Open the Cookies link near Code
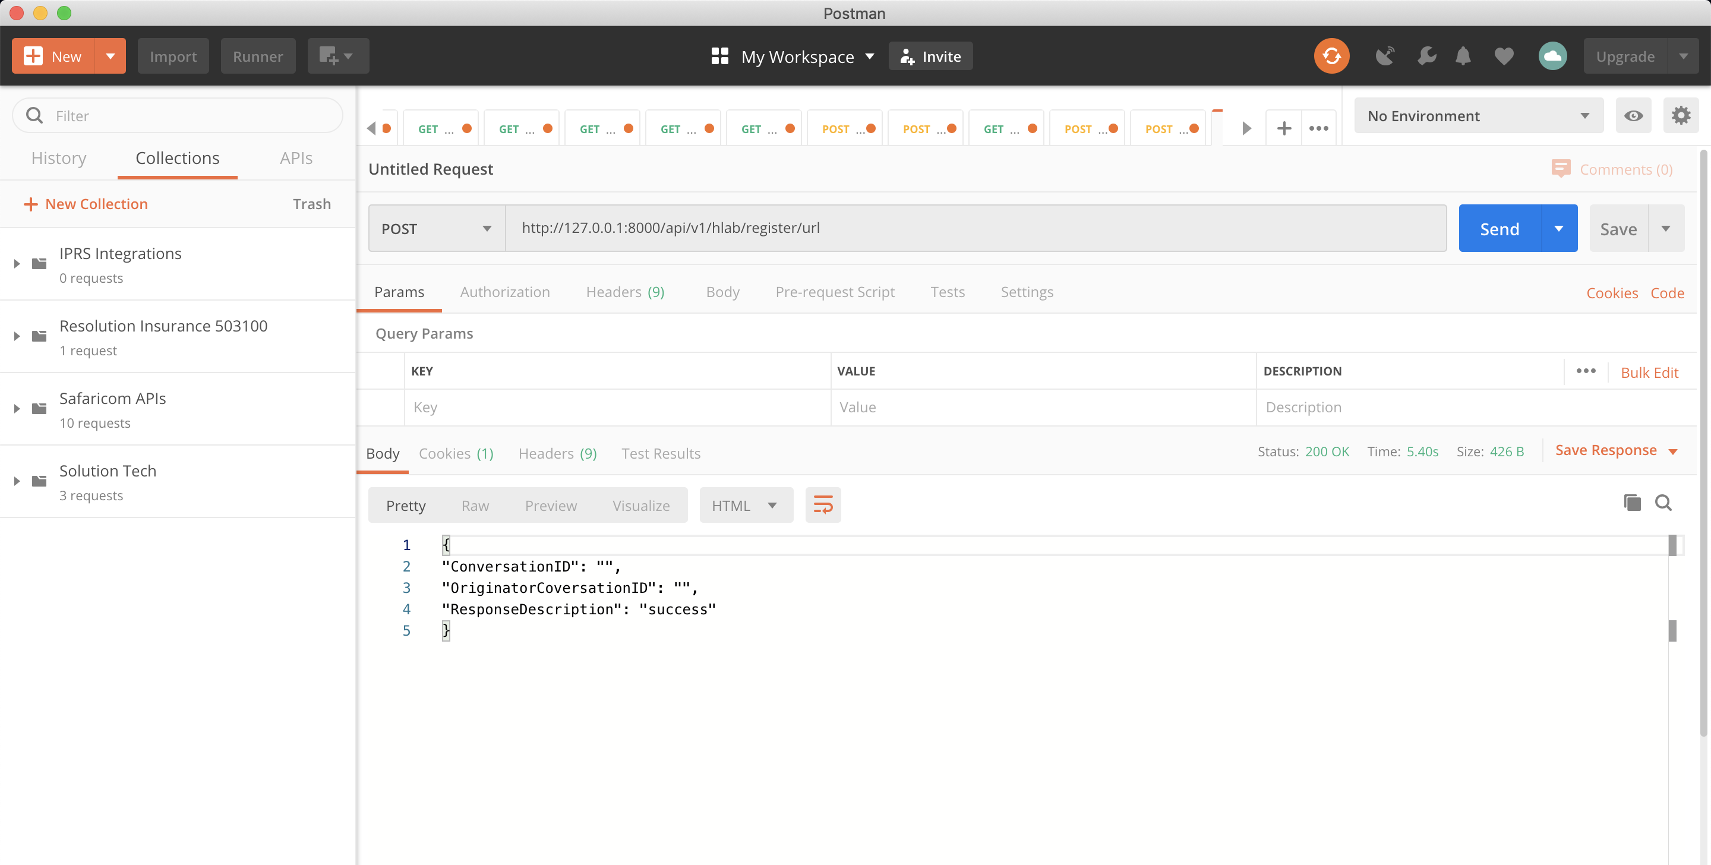Image resolution: width=1711 pixels, height=865 pixels. pos(1611,292)
